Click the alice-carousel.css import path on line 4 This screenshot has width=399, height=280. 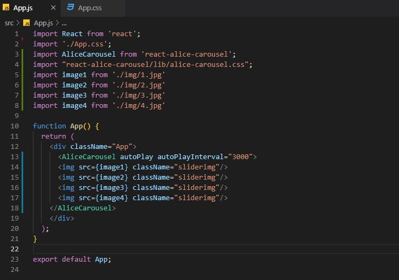(x=155, y=64)
